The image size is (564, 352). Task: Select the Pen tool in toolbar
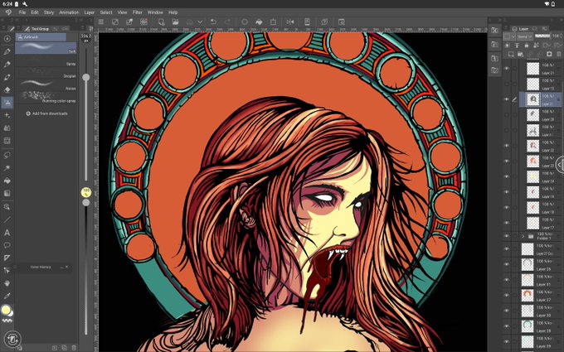7,51
